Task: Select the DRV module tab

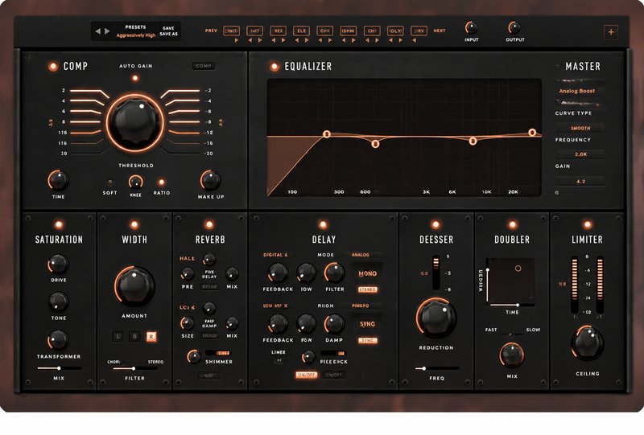Action: (419, 31)
